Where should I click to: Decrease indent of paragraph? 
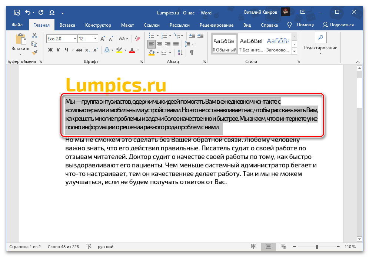click(x=192, y=36)
